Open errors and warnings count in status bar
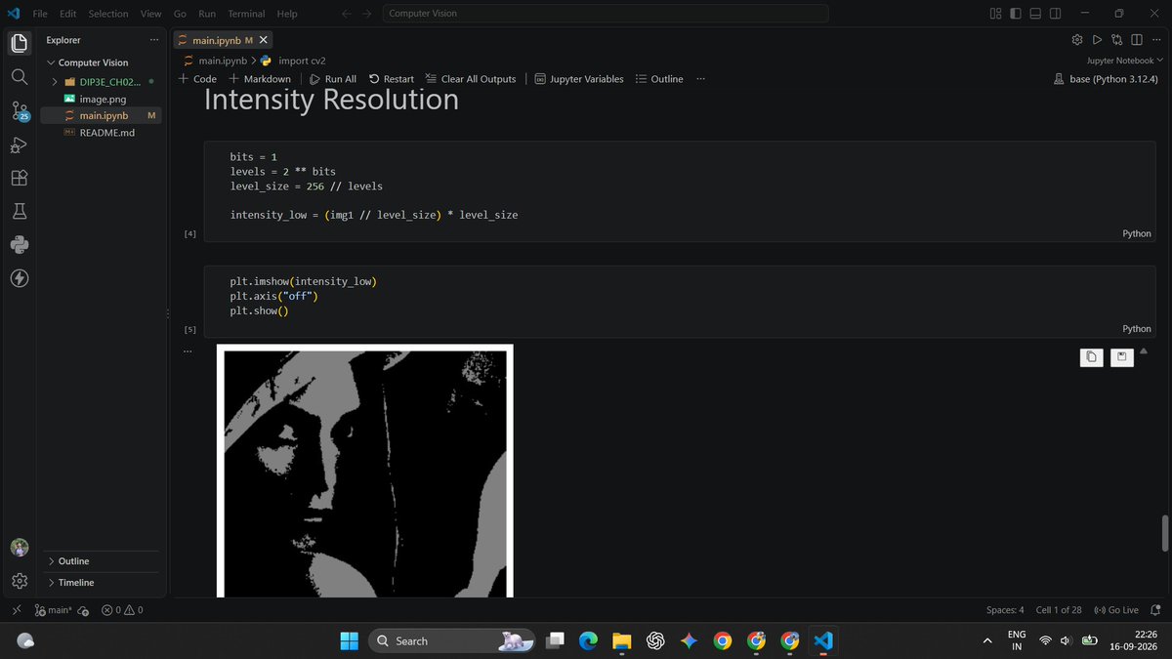 (122, 610)
